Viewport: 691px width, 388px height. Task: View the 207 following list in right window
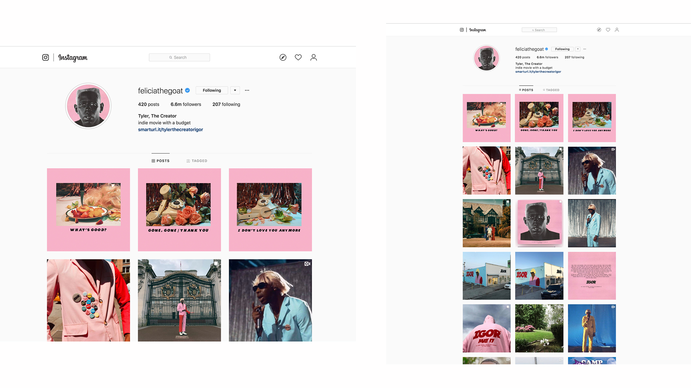[574, 57]
